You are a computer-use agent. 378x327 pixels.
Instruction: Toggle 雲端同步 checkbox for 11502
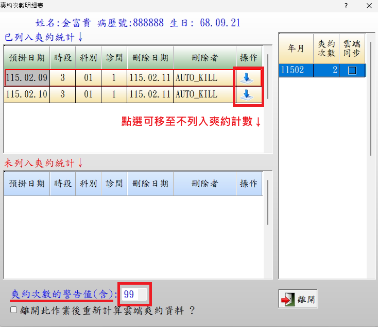(352, 71)
